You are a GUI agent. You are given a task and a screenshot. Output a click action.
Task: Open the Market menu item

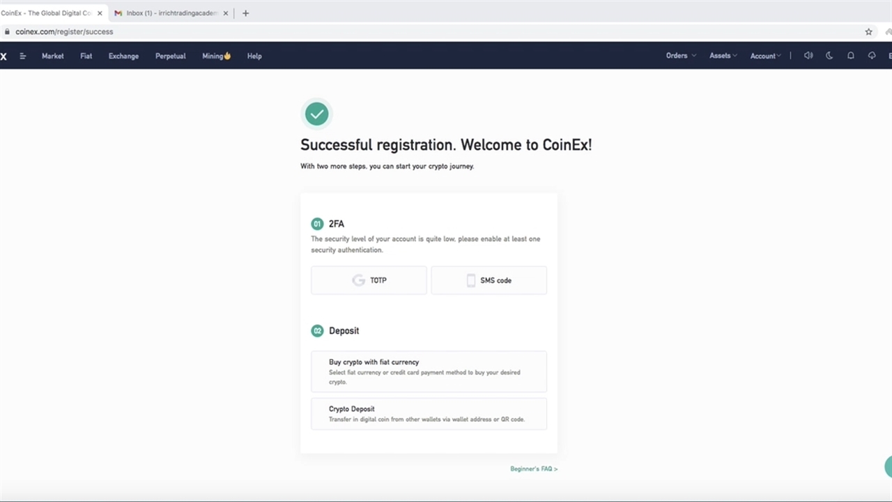coord(52,56)
